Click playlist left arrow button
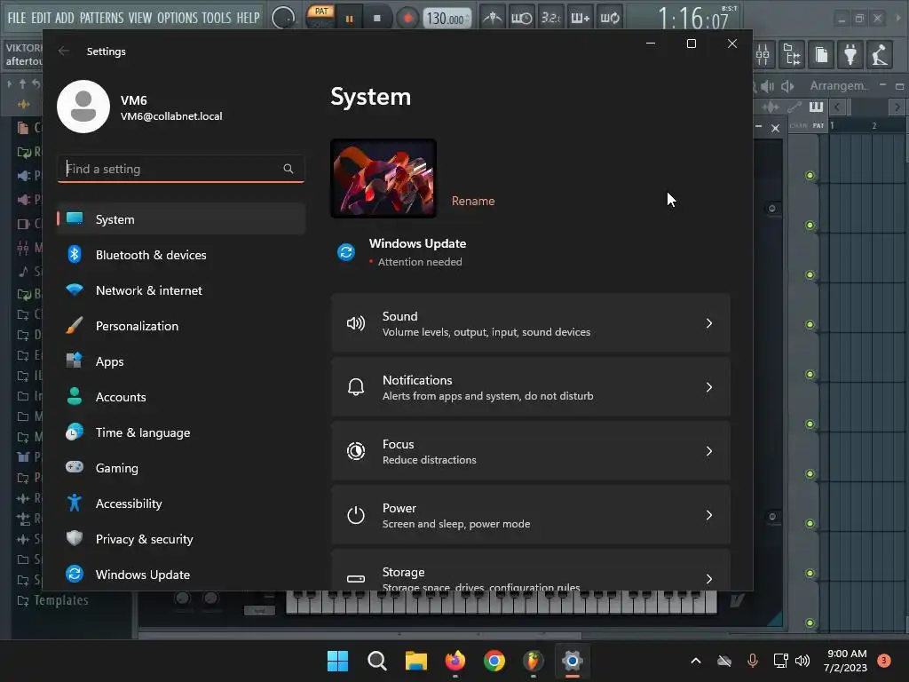Viewport: 909px width, 682px height. click(x=836, y=107)
